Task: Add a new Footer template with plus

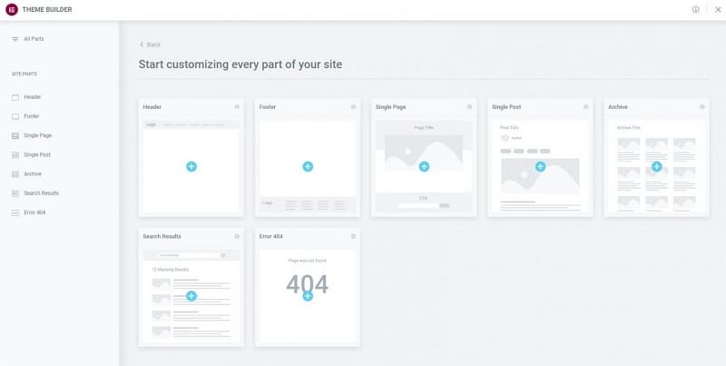Action: (x=308, y=166)
